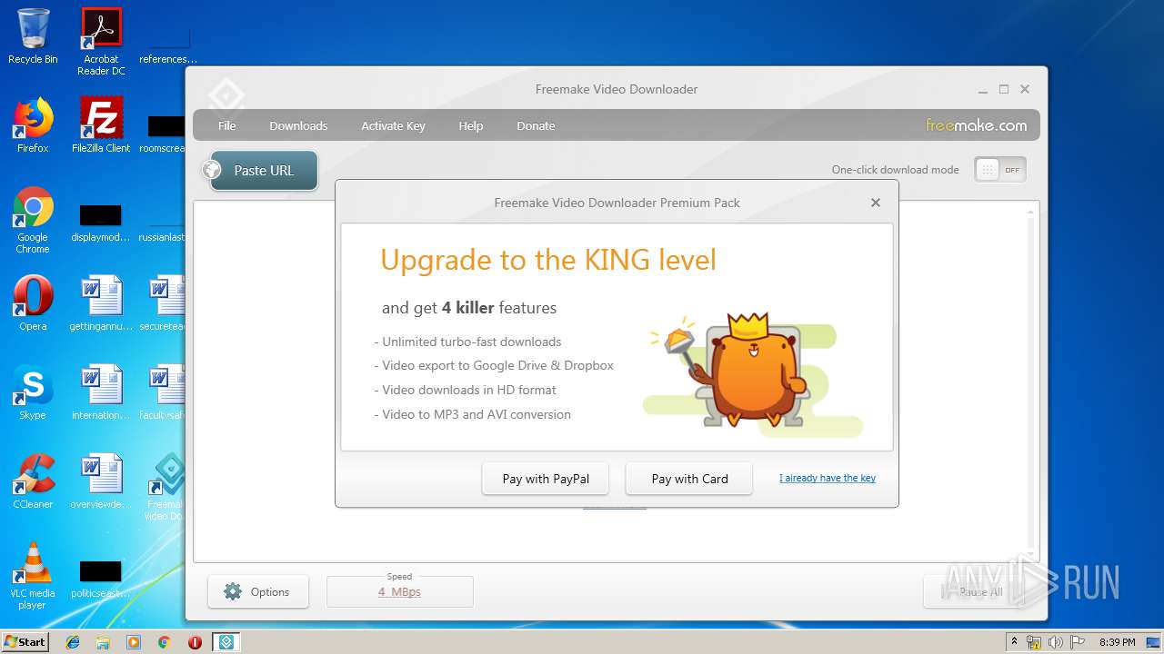This screenshot has height=654, width=1164.
Task: Open the overviewde Word document
Action: tap(101, 481)
